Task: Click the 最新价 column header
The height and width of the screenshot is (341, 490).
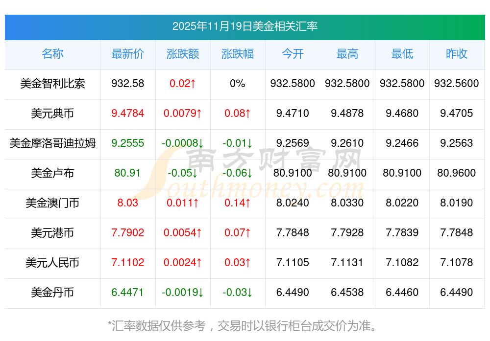Action: pyautogui.click(x=127, y=54)
